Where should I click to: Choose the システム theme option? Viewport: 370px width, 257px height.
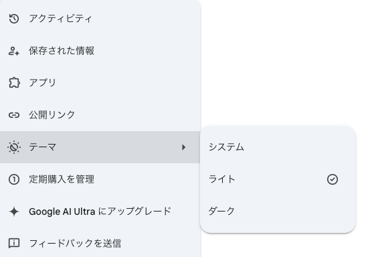click(278, 147)
